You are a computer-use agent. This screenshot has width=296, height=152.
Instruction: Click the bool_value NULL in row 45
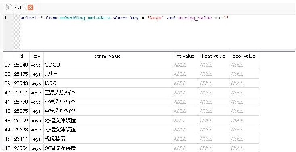(x=244, y=139)
